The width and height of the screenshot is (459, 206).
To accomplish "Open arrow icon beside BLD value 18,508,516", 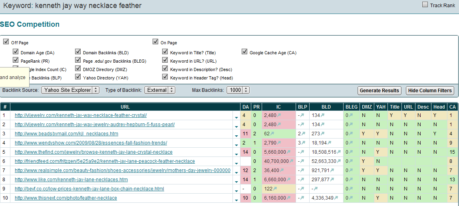I will point(339,152).
